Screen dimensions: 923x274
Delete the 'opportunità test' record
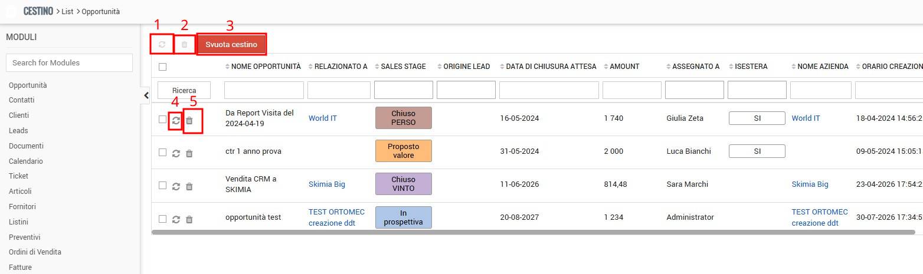click(189, 219)
